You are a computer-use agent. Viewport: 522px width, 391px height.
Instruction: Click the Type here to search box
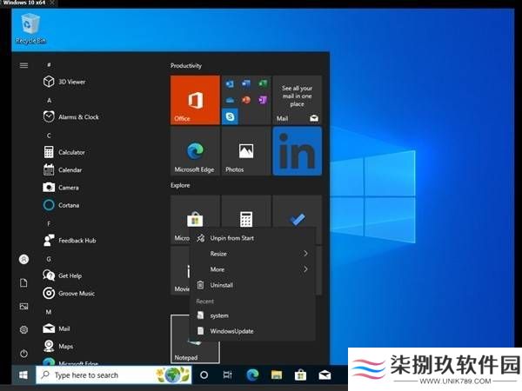[x=114, y=375]
